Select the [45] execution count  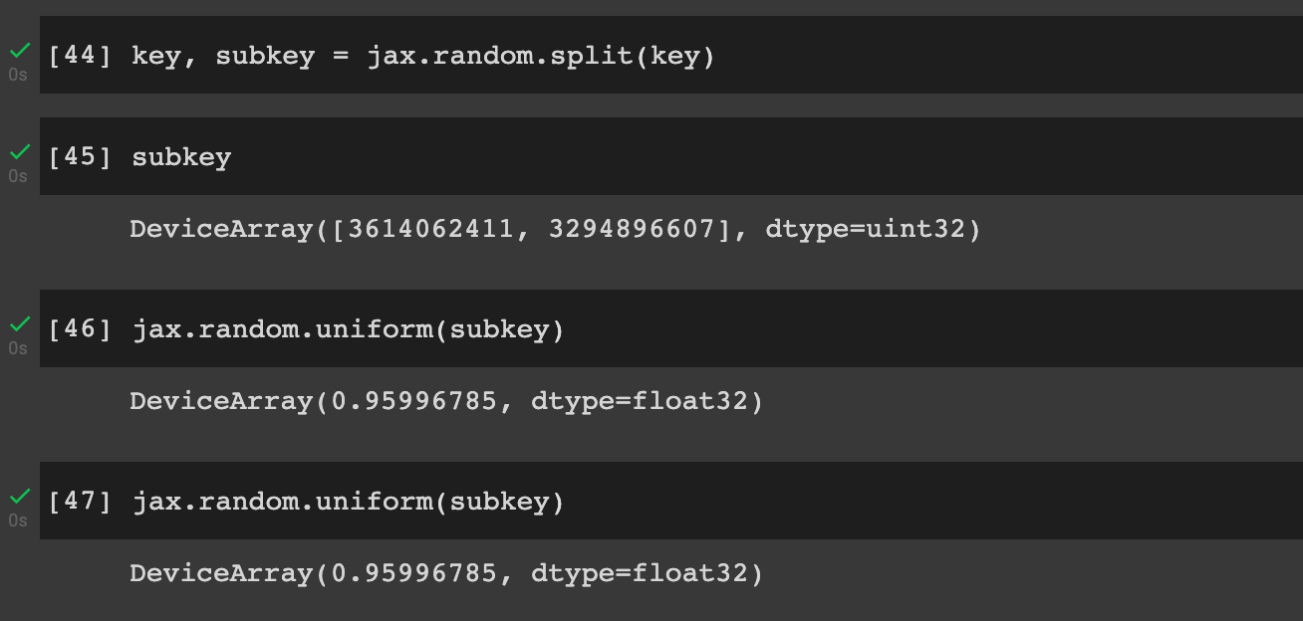pos(81,157)
